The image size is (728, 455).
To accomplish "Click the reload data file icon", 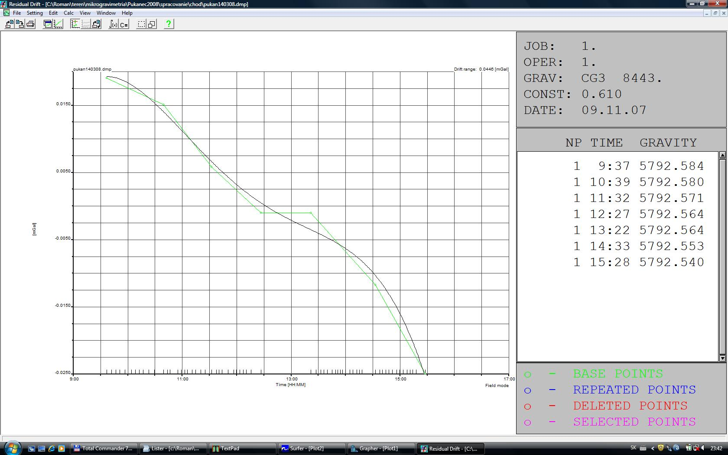I will (x=96, y=24).
